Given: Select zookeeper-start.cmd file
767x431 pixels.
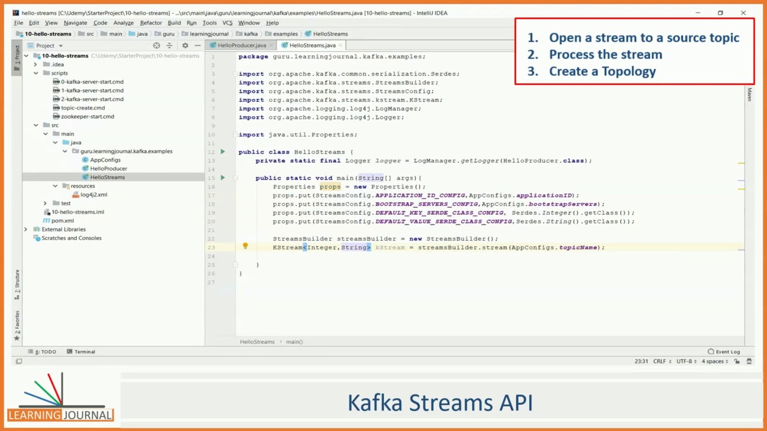Looking at the screenshot, I should pos(87,117).
